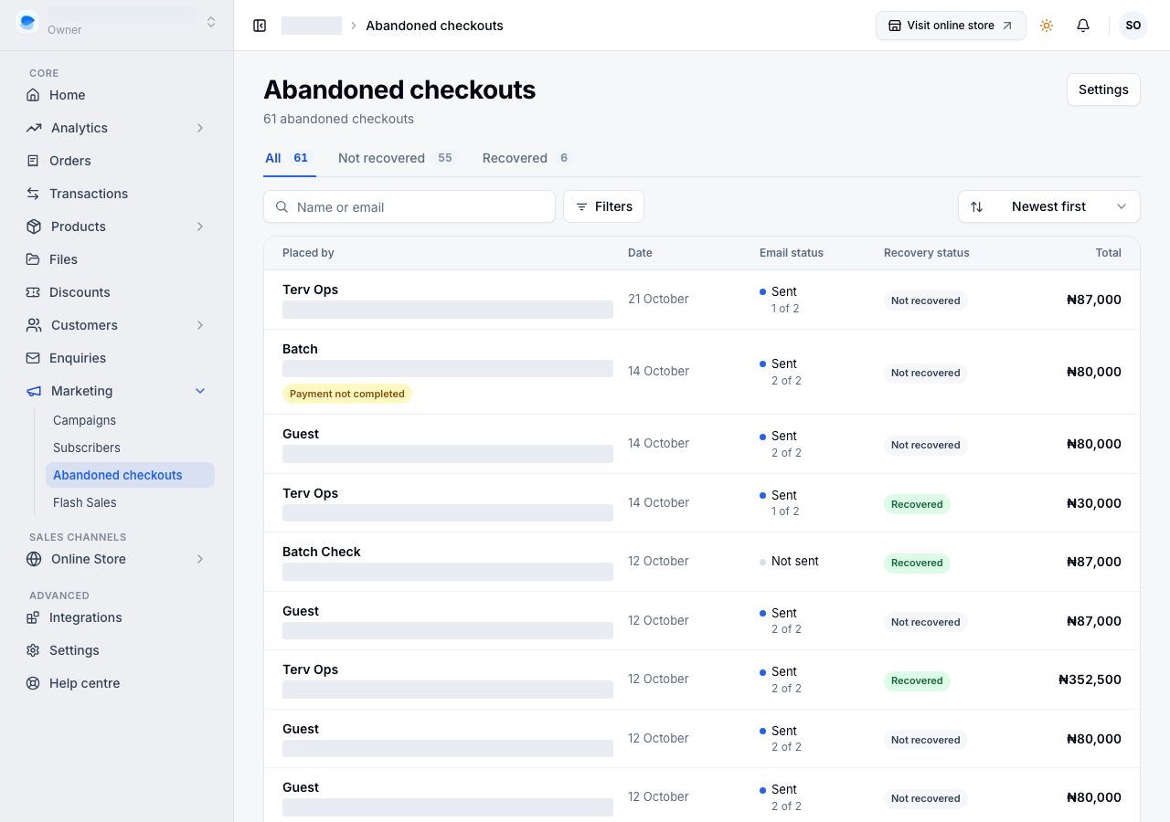Open the Batch Check checkout row
The width and height of the screenshot is (1170, 822).
click(702, 562)
